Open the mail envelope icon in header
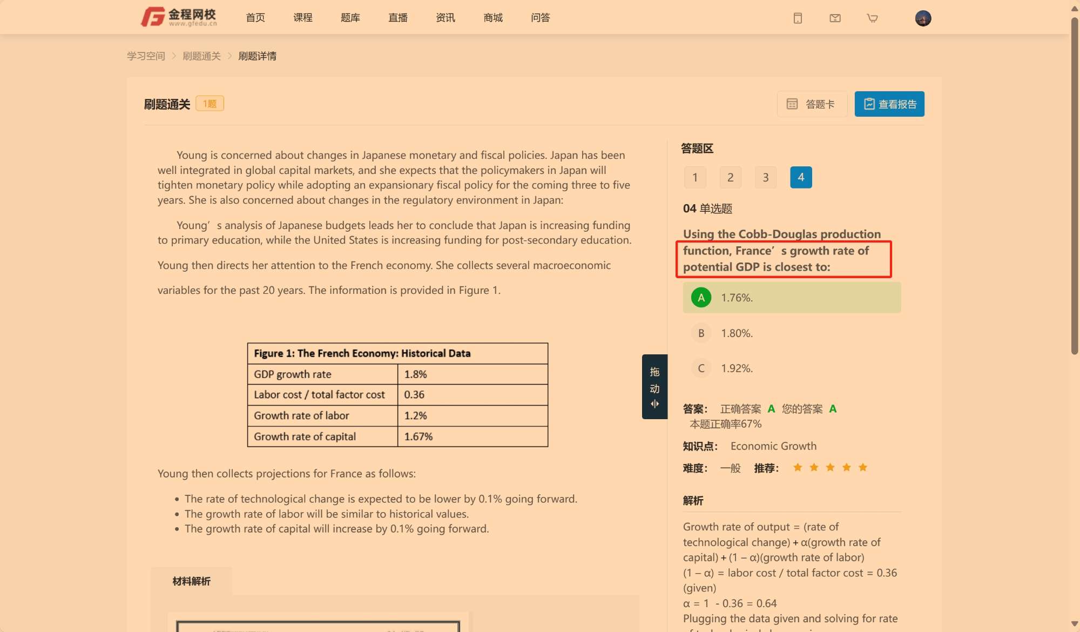This screenshot has height=632, width=1080. click(835, 18)
